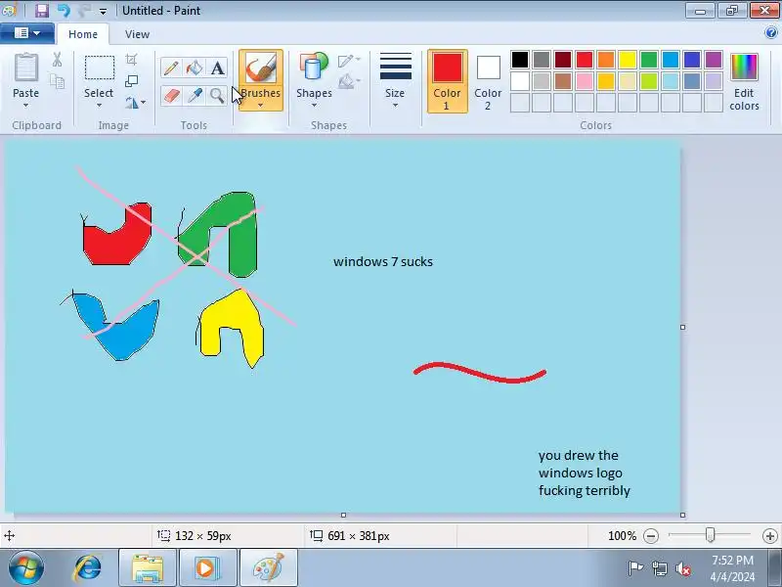Screen dimensions: 782x587
Task: Pick the white color swatch
Action: coord(520,81)
